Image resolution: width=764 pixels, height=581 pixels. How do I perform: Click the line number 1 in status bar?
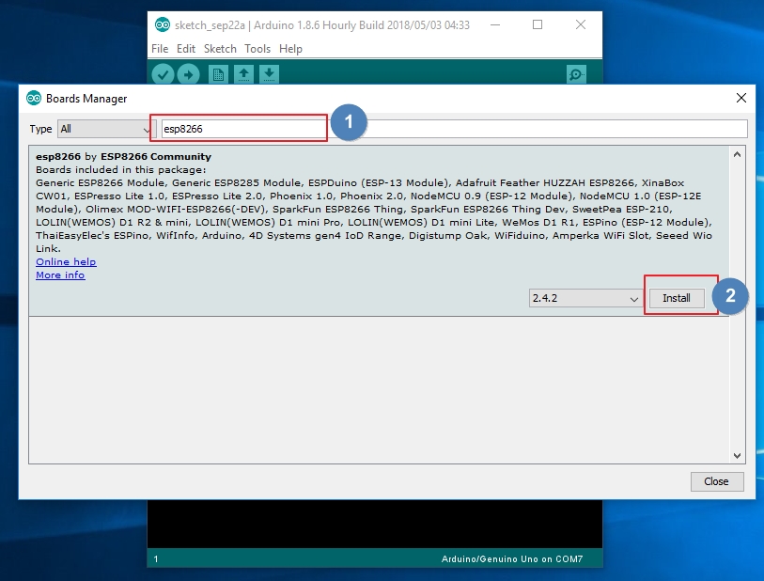156,559
